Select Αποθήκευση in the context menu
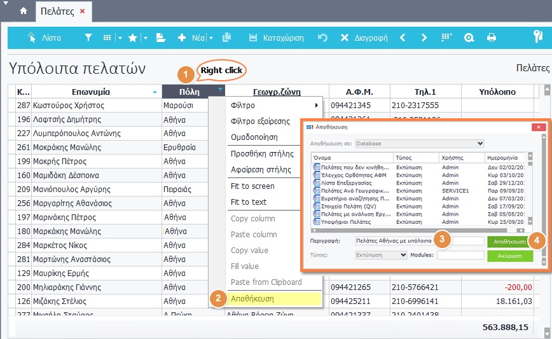 [x=252, y=298]
